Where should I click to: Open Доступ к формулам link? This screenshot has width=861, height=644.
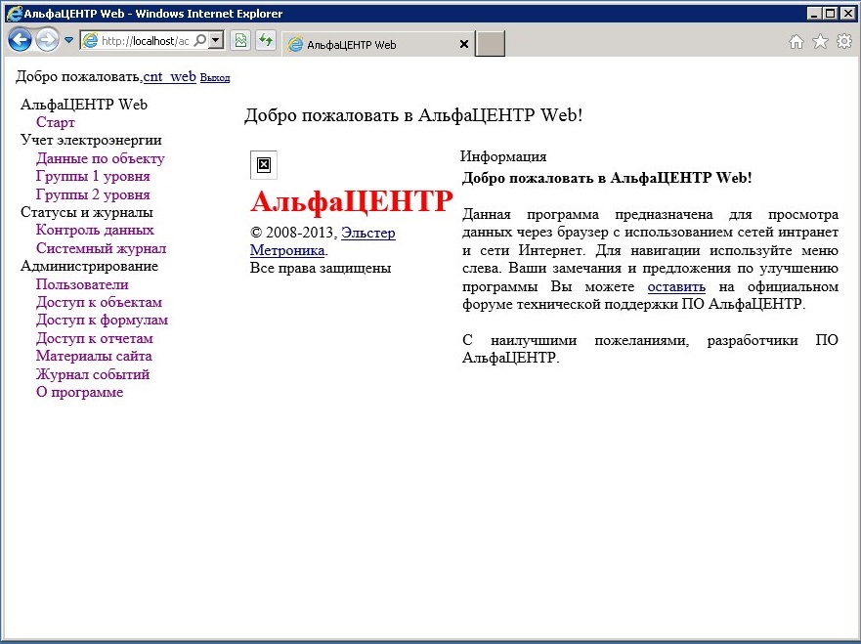(103, 321)
